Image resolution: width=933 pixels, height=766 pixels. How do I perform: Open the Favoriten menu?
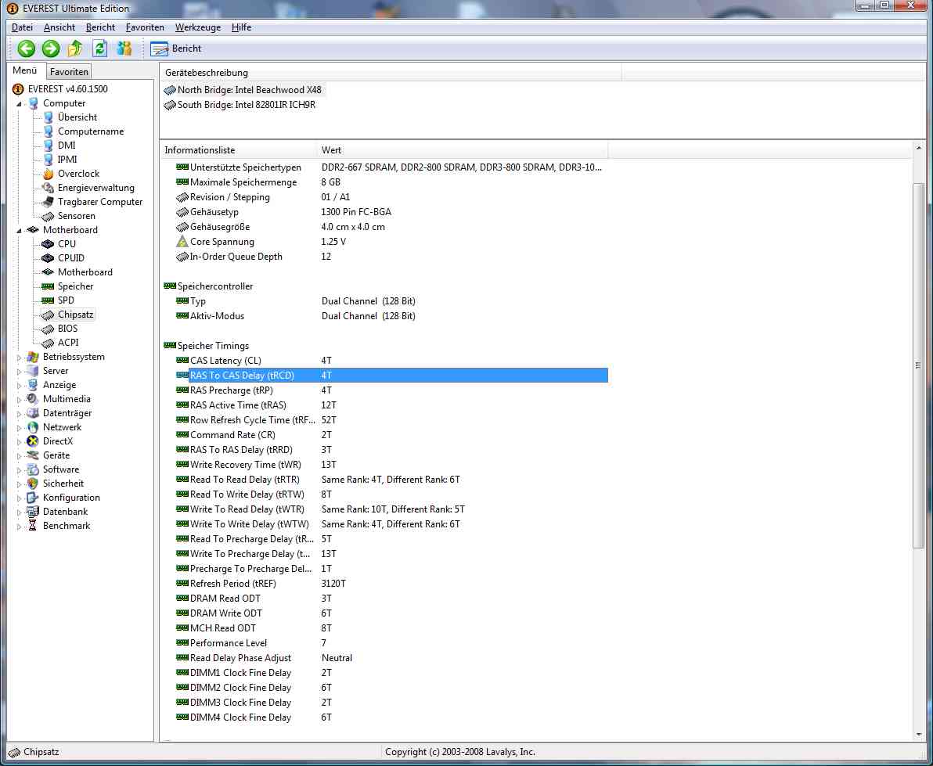pos(145,27)
